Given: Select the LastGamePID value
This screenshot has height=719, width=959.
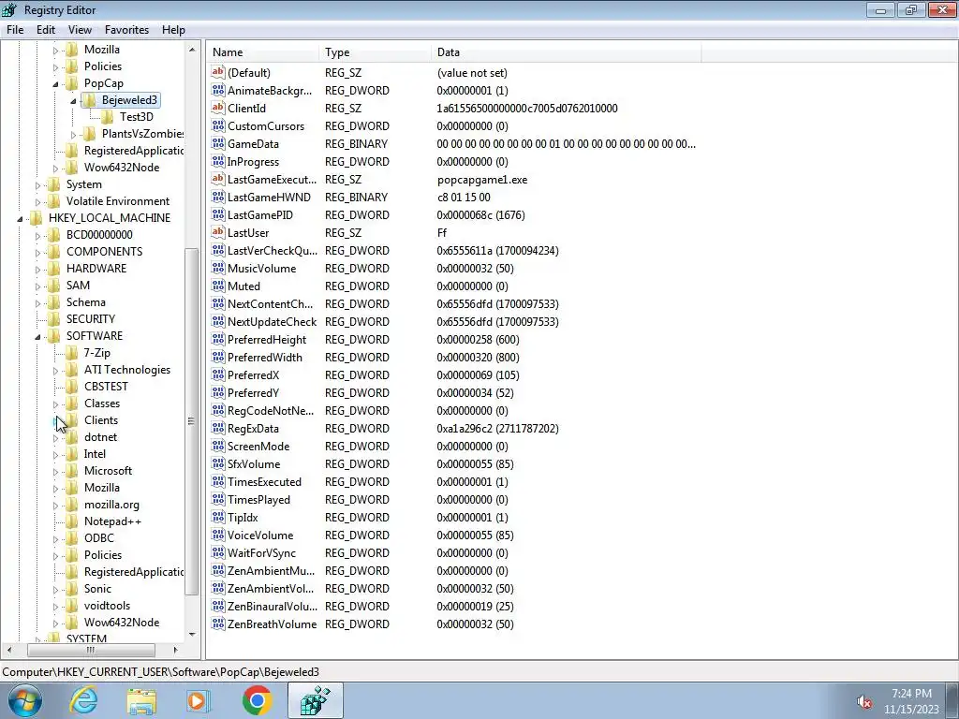Looking at the screenshot, I should tap(260, 215).
